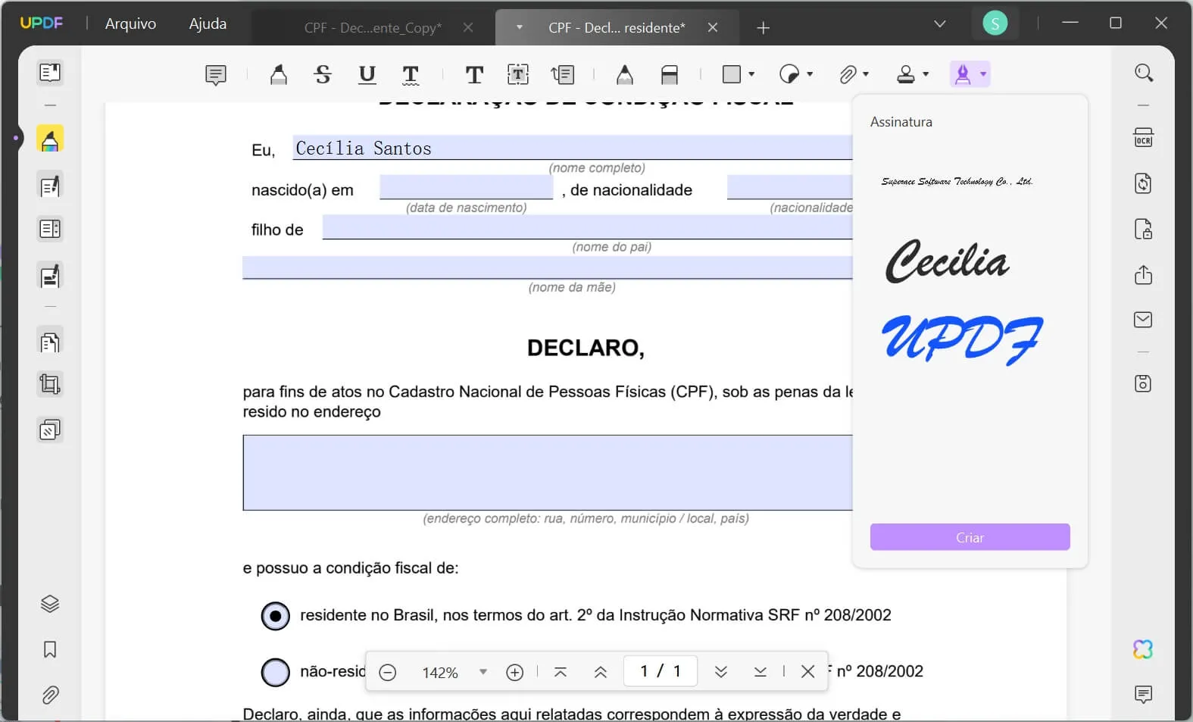The height and width of the screenshot is (722, 1193).
Task: Select the Text callout tool
Action: 563,74
